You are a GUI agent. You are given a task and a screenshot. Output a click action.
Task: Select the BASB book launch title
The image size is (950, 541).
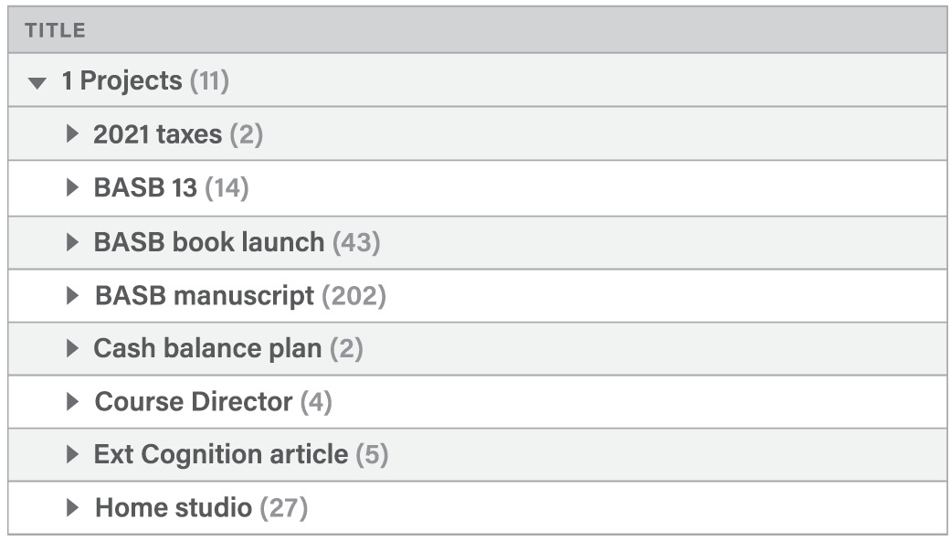[208, 242]
